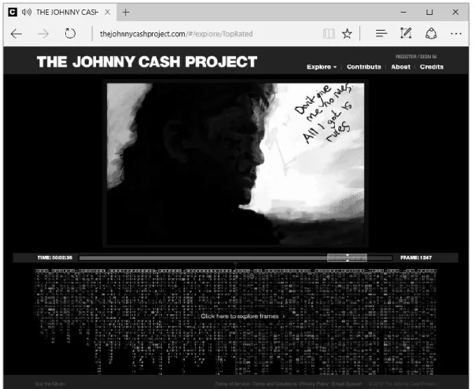
Task: Click the tab favicon C icon
Action: click(x=13, y=12)
